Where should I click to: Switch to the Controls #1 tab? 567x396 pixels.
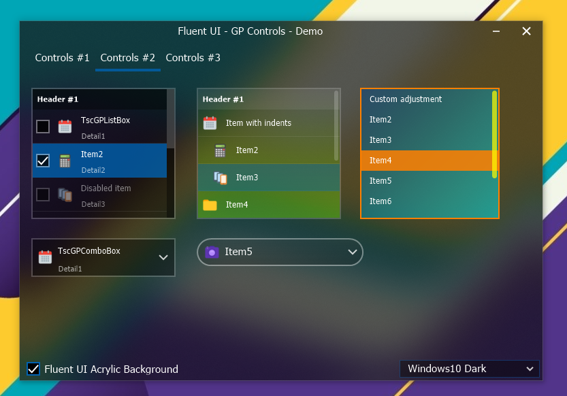[x=62, y=58]
